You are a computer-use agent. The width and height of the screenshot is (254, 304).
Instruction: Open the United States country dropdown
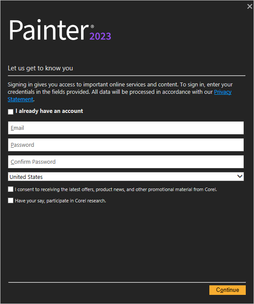coord(126,177)
